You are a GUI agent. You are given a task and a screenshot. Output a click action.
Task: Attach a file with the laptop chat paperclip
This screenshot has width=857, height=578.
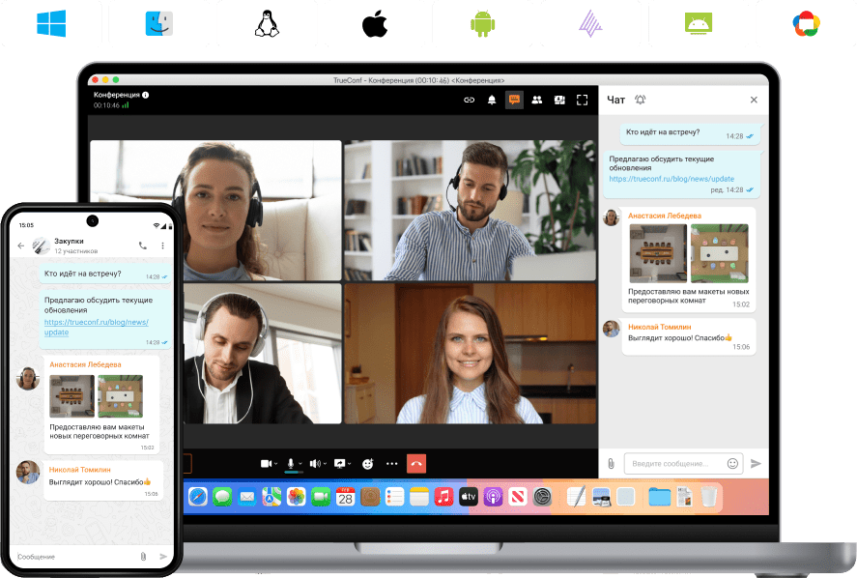click(x=611, y=463)
